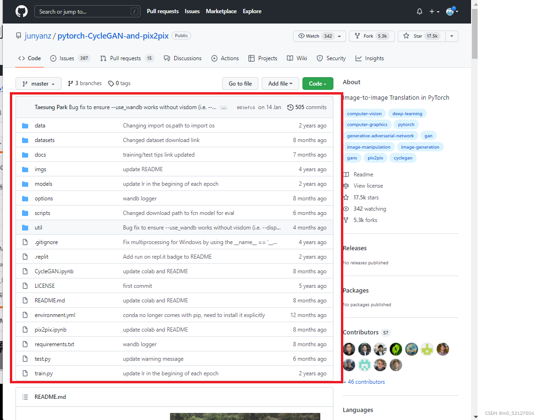Select the cyclegan topic tag
Screen dimensions: 541x420
[x=403, y=158]
